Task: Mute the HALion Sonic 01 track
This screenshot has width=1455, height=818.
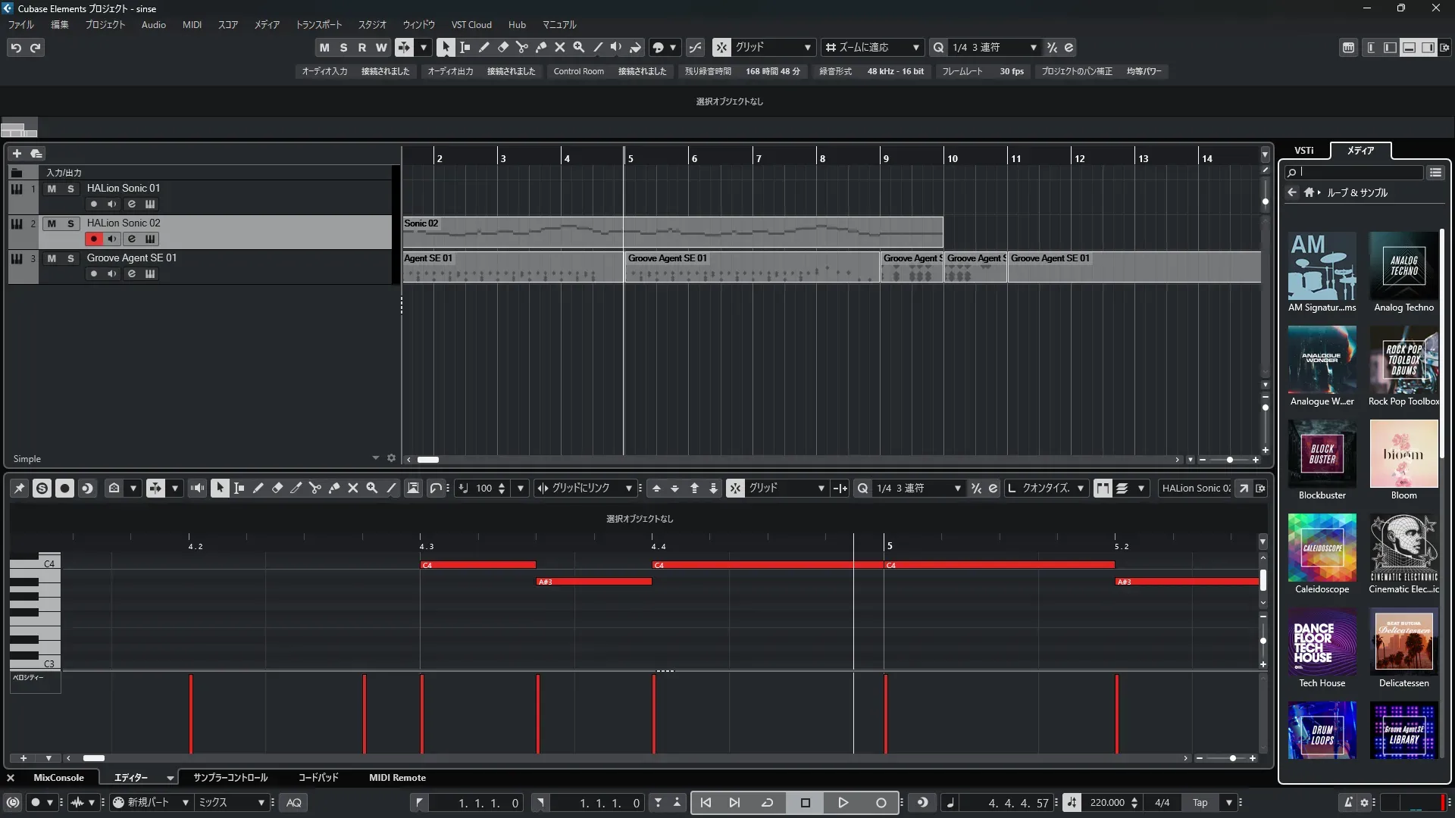Action: 52,189
